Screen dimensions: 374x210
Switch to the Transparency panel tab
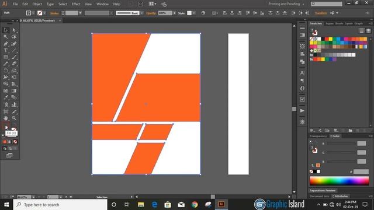click(318, 136)
